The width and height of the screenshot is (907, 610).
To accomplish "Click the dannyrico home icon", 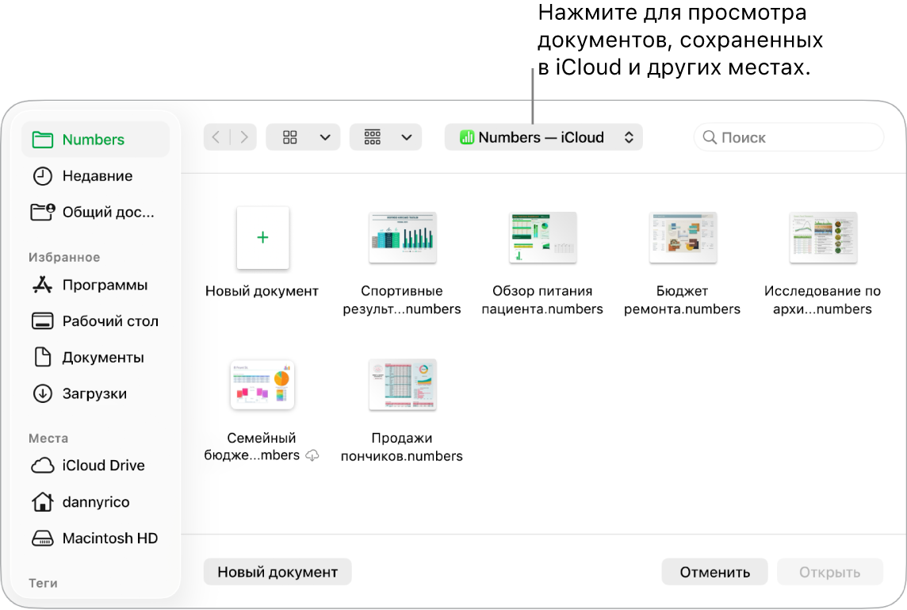I will pos(42,502).
